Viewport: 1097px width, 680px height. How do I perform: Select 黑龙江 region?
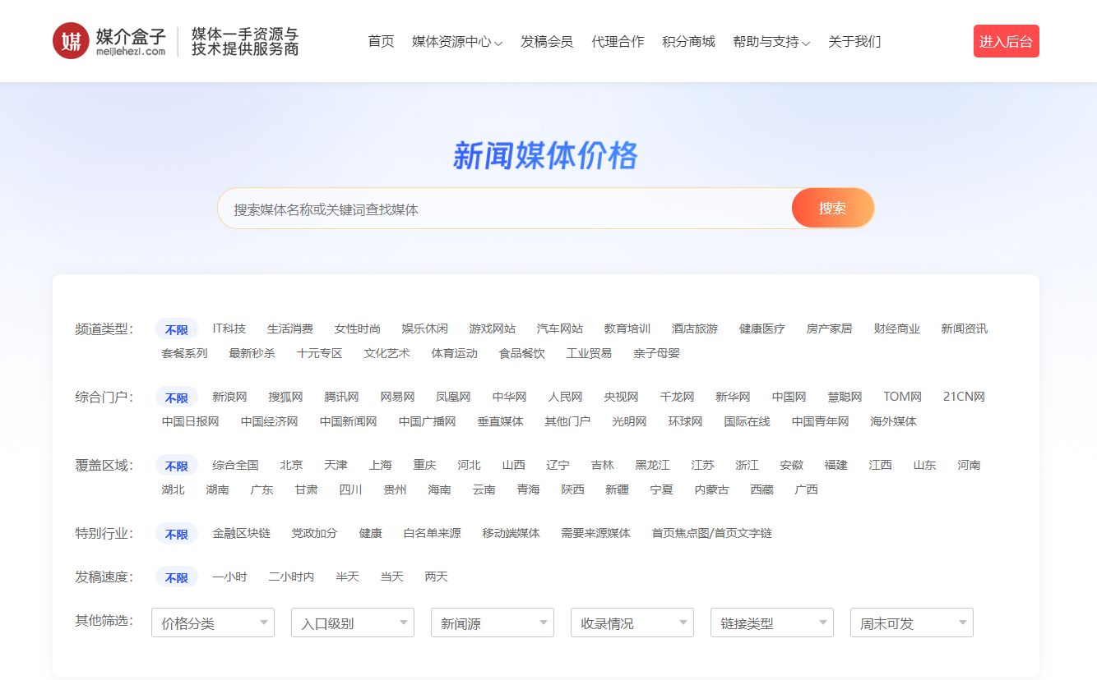pos(652,465)
